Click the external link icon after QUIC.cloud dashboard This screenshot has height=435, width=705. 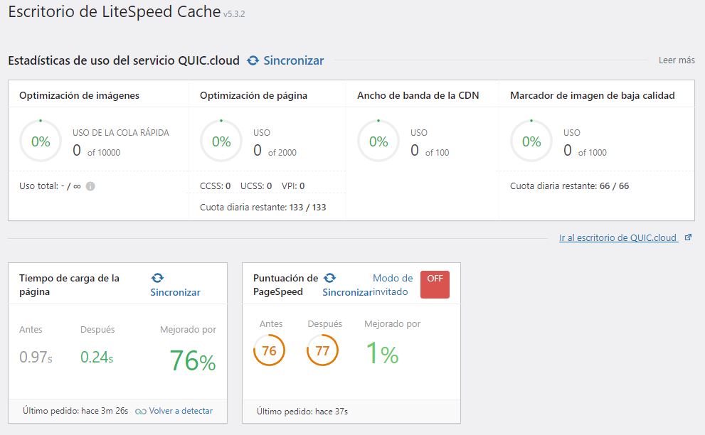(688, 237)
